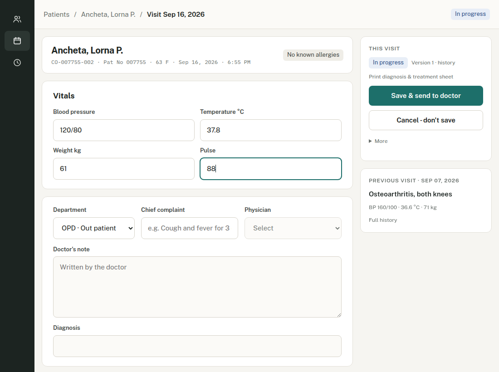Click the previous visit vitals BP 160/100 line

click(x=402, y=207)
